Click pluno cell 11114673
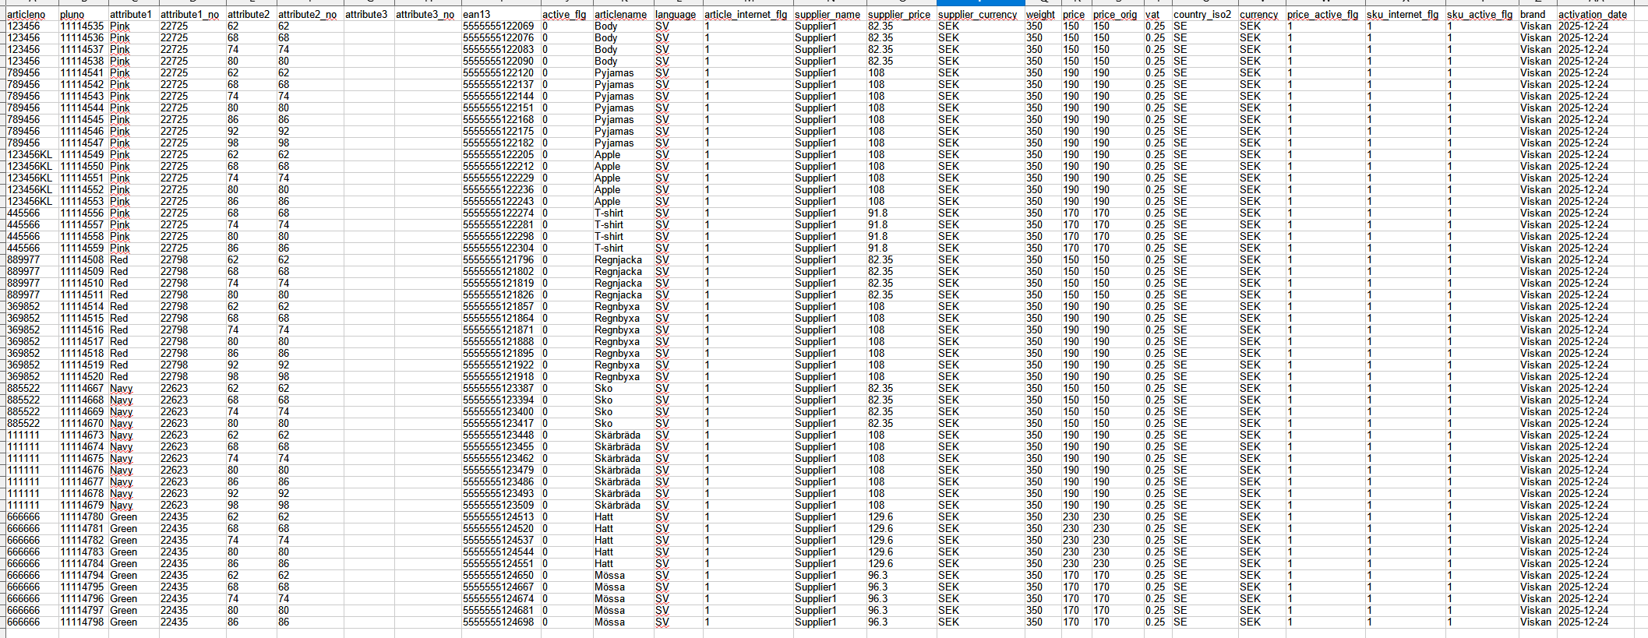The height and width of the screenshot is (638, 1648). coord(82,435)
